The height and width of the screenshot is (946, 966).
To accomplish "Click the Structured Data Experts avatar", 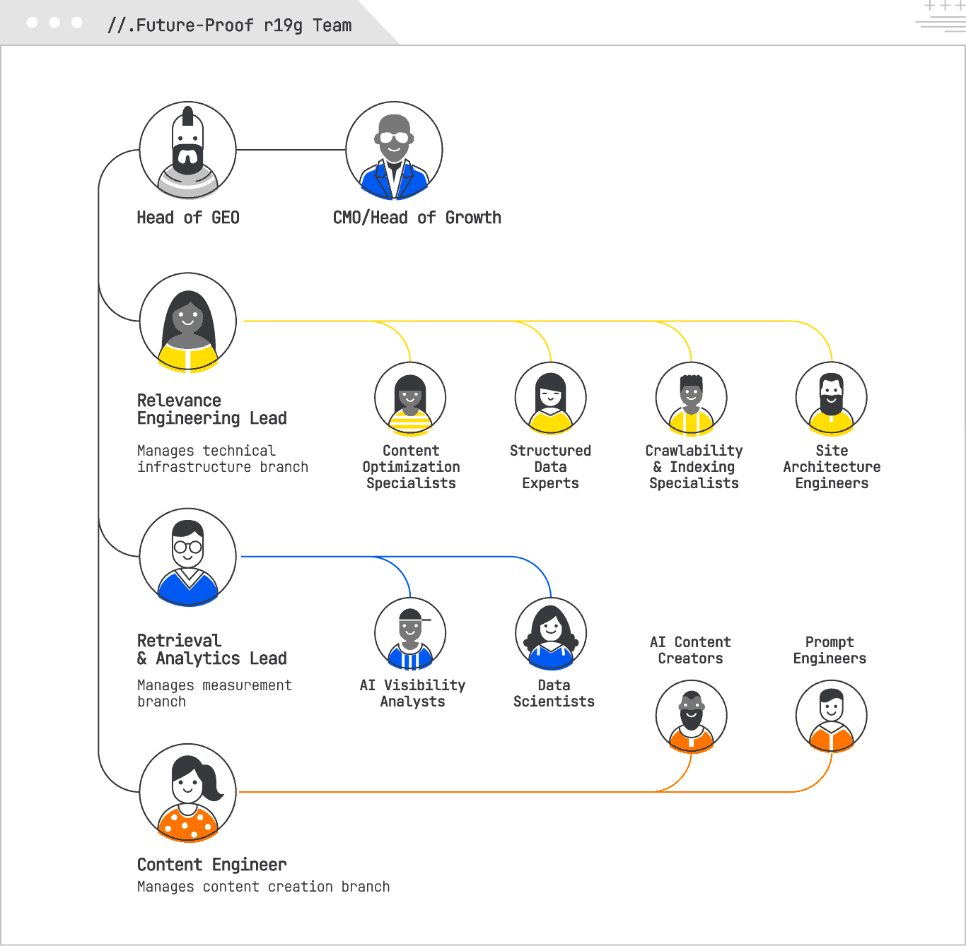I will click(x=550, y=398).
